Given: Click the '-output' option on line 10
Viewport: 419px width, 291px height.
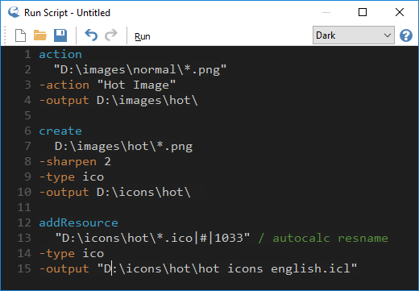Looking at the screenshot, I should (x=64, y=193).
